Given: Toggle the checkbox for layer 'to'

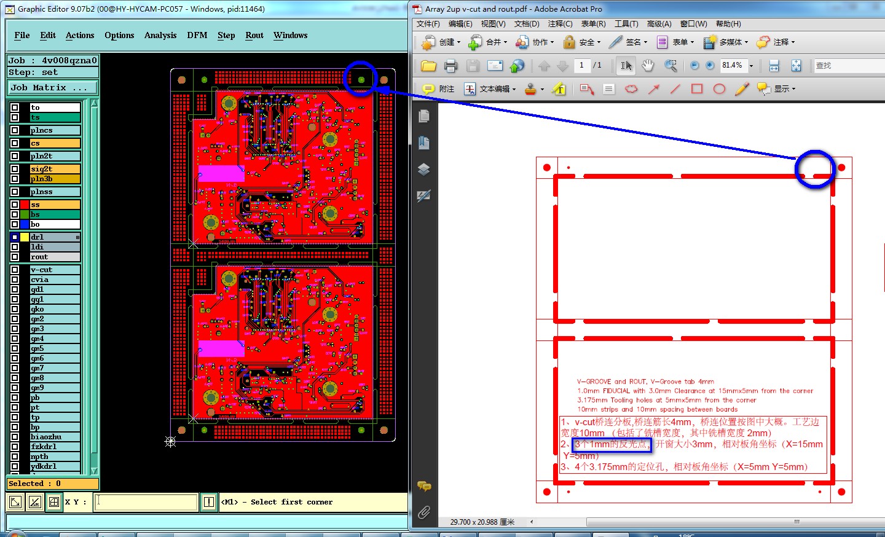Looking at the screenshot, I should [x=14, y=108].
